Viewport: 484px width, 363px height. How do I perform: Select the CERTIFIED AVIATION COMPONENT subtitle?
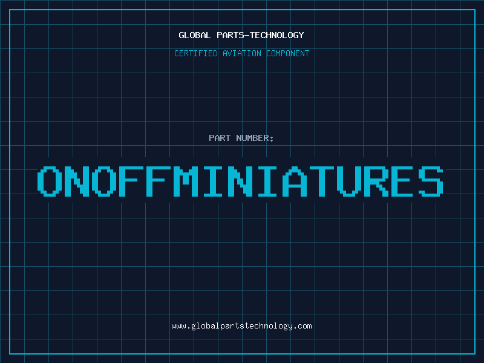[x=241, y=53]
